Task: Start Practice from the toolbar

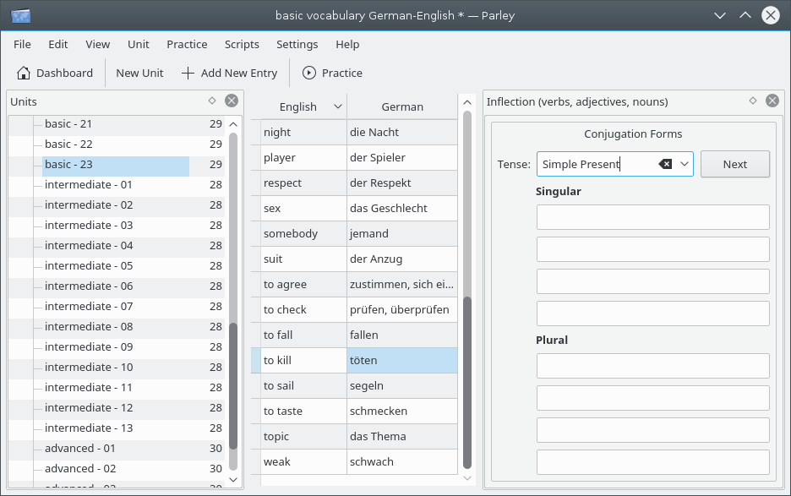Action: pos(332,73)
